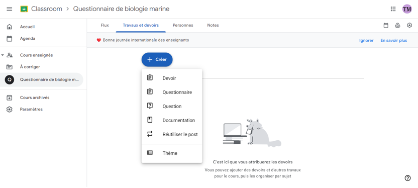The width and height of the screenshot is (418, 188).
Task: Click the Question mark speech icon
Action: [150, 106]
